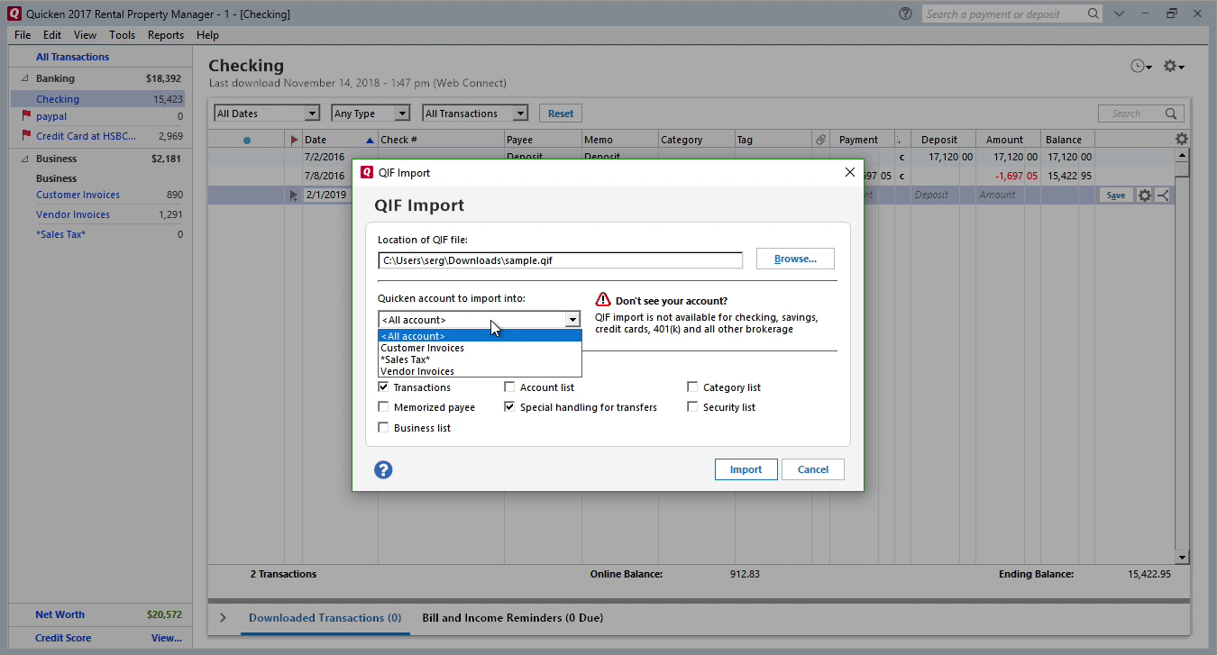This screenshot has height=655, width=1217.
Task: Open the account actions gear icon under title bar
Action: click(1173, 66)
